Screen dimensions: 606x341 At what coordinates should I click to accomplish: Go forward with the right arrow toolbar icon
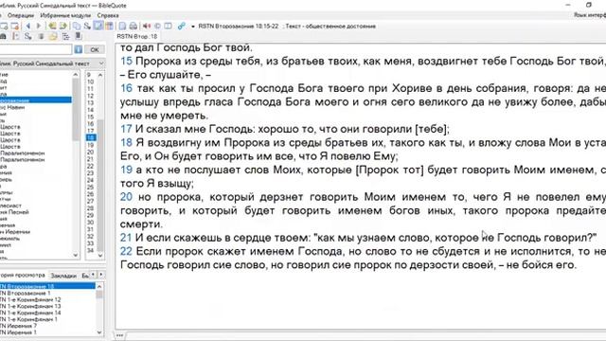click(x=38, y=26)
